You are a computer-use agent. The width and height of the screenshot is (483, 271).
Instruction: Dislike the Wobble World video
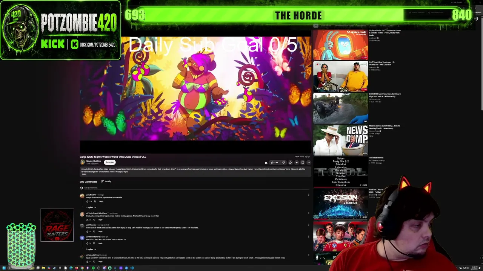tap(284, 163)
